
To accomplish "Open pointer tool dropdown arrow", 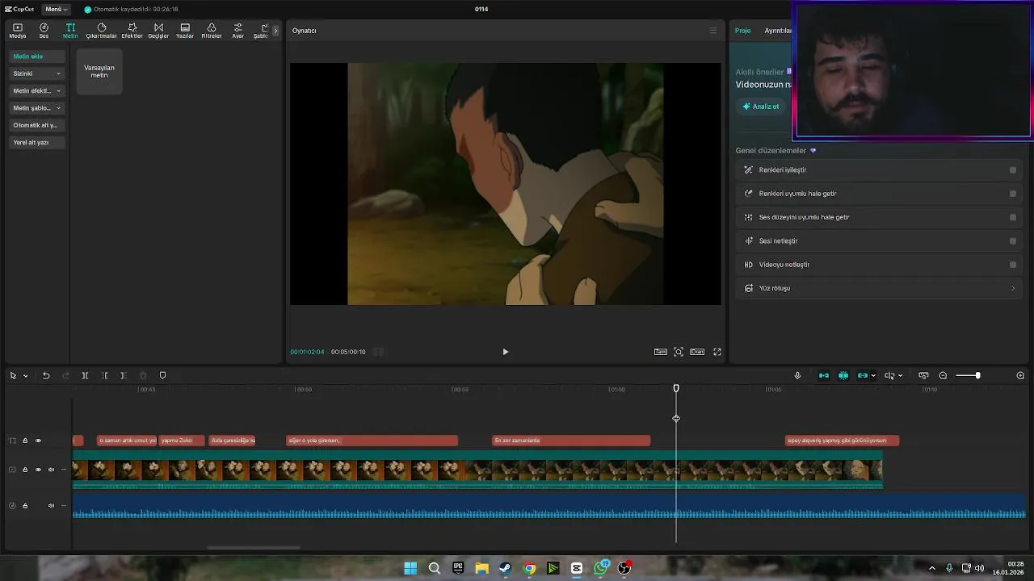I will (25, 376).
